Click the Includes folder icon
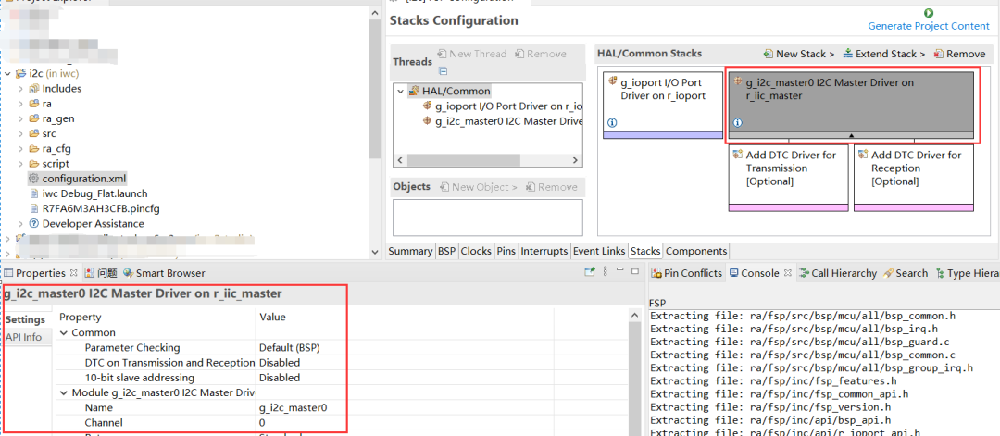 [x=34, y=89]
